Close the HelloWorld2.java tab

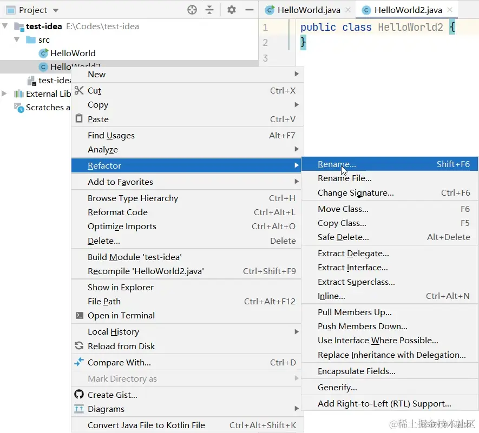(x=450, y=10)
